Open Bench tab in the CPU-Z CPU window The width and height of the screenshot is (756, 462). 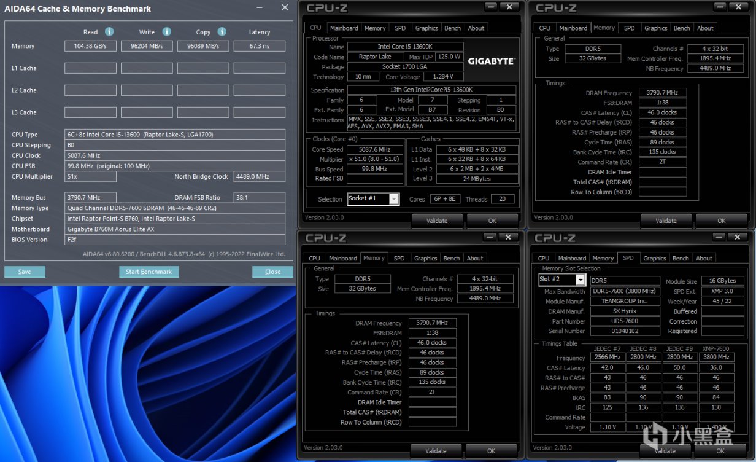pos(453,28)
